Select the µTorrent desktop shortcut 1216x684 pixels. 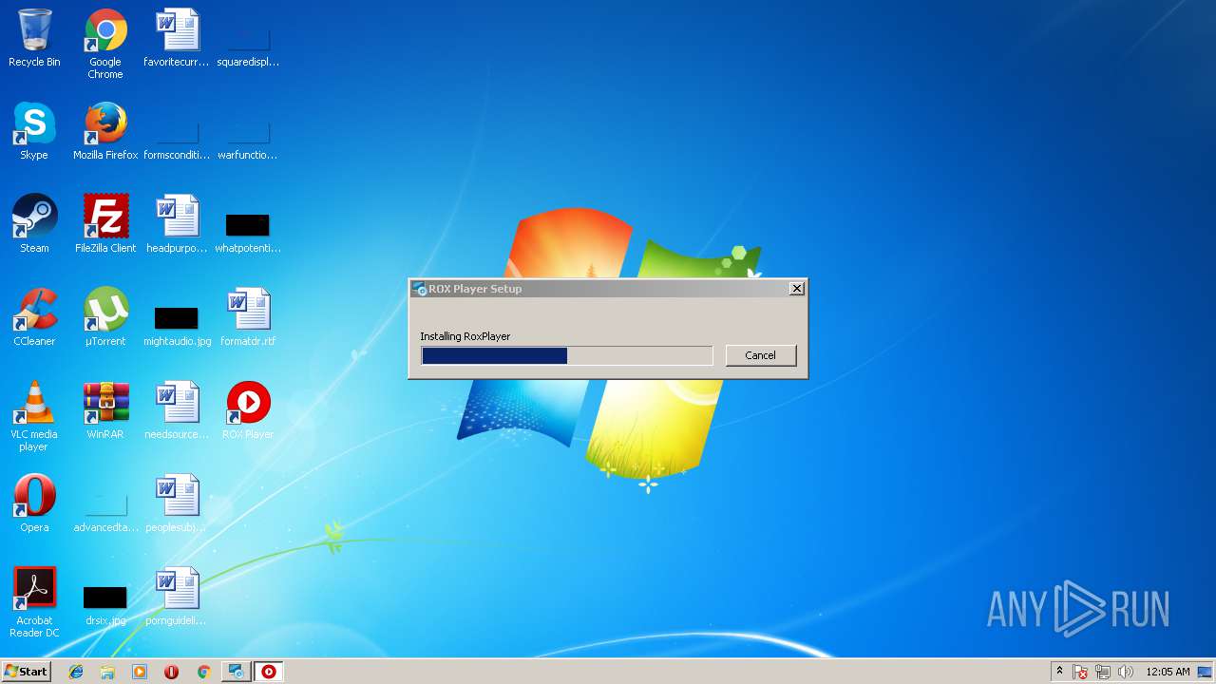(x=105, y=317)
